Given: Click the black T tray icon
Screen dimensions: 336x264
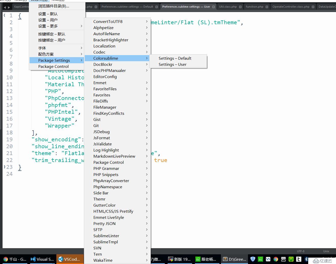Looking at the screenshot, I should point(298,259).
